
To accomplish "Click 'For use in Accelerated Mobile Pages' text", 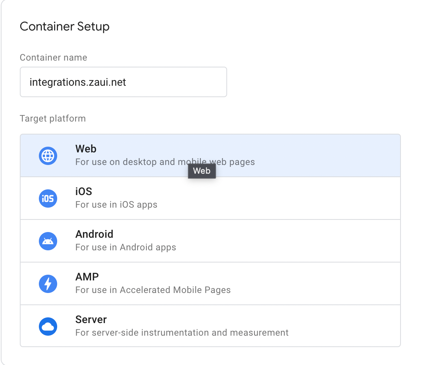I will pyautogui.click(x=153, y=290).
